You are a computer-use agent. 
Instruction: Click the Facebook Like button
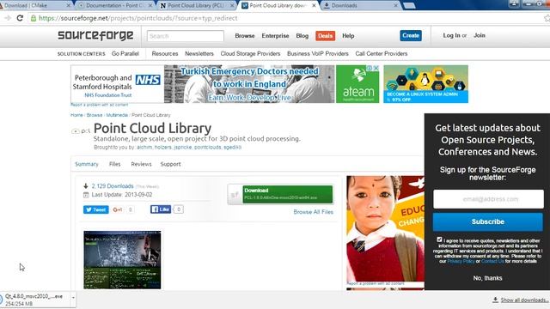161,209
